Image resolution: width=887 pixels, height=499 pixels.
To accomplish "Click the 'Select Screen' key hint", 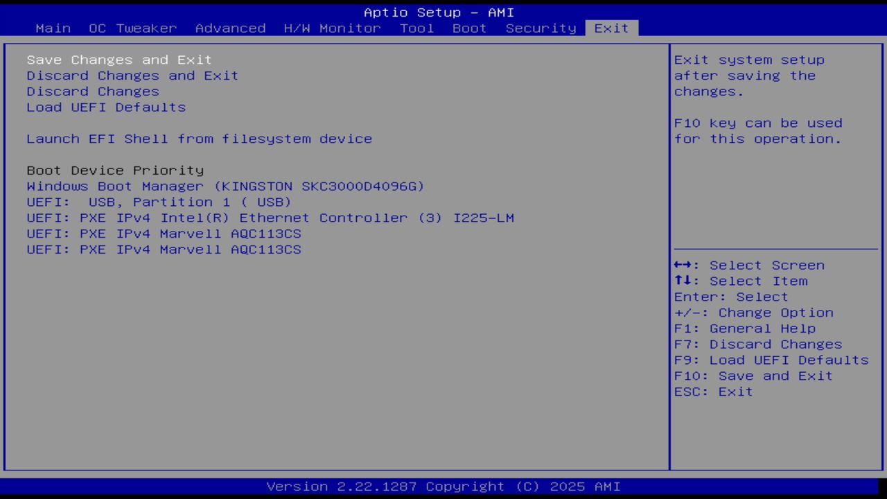I will (x=749, y=265).
